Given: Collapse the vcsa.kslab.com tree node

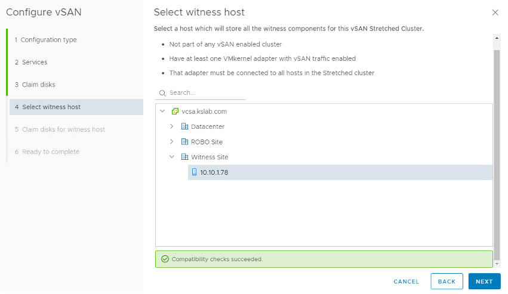Looking at the screenshot, I should 162,112.
